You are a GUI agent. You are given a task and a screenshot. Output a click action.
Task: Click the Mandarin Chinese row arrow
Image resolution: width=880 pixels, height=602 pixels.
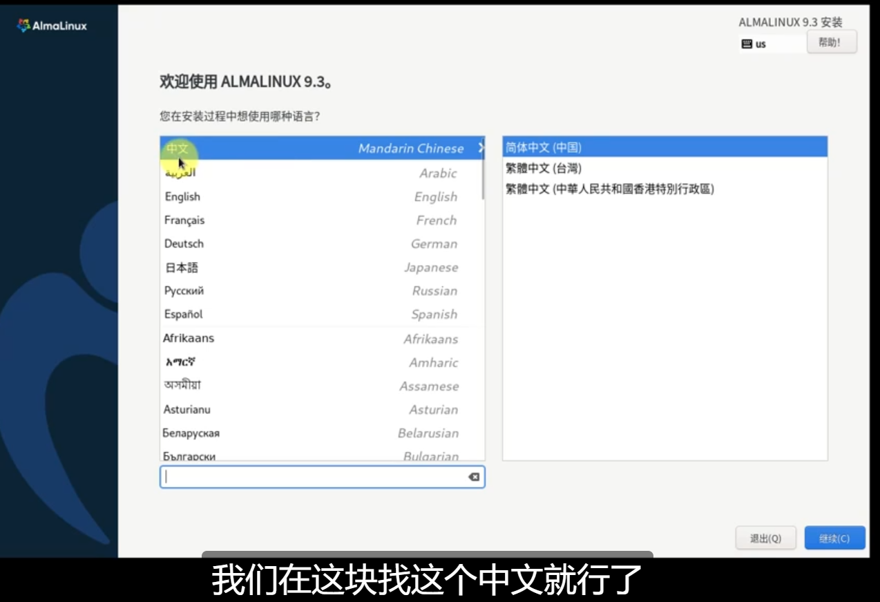[481, 148]
